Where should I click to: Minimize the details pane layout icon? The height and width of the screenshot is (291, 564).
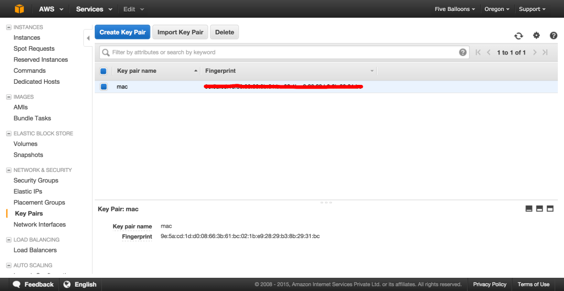529,208
